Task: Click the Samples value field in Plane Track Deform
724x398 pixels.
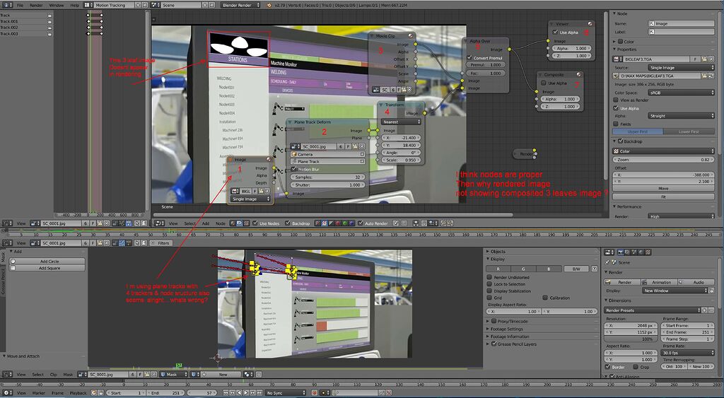Action: (327, 177)
